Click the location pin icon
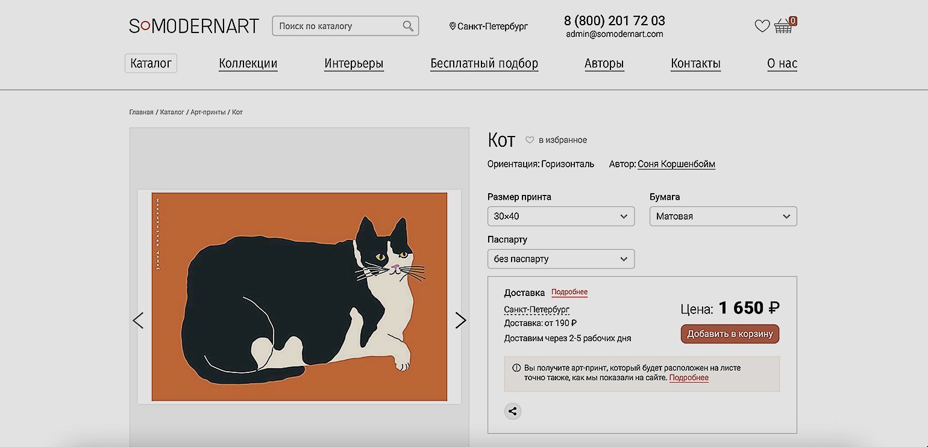Viewport: 928px width, 447px height. click(453, 26)
